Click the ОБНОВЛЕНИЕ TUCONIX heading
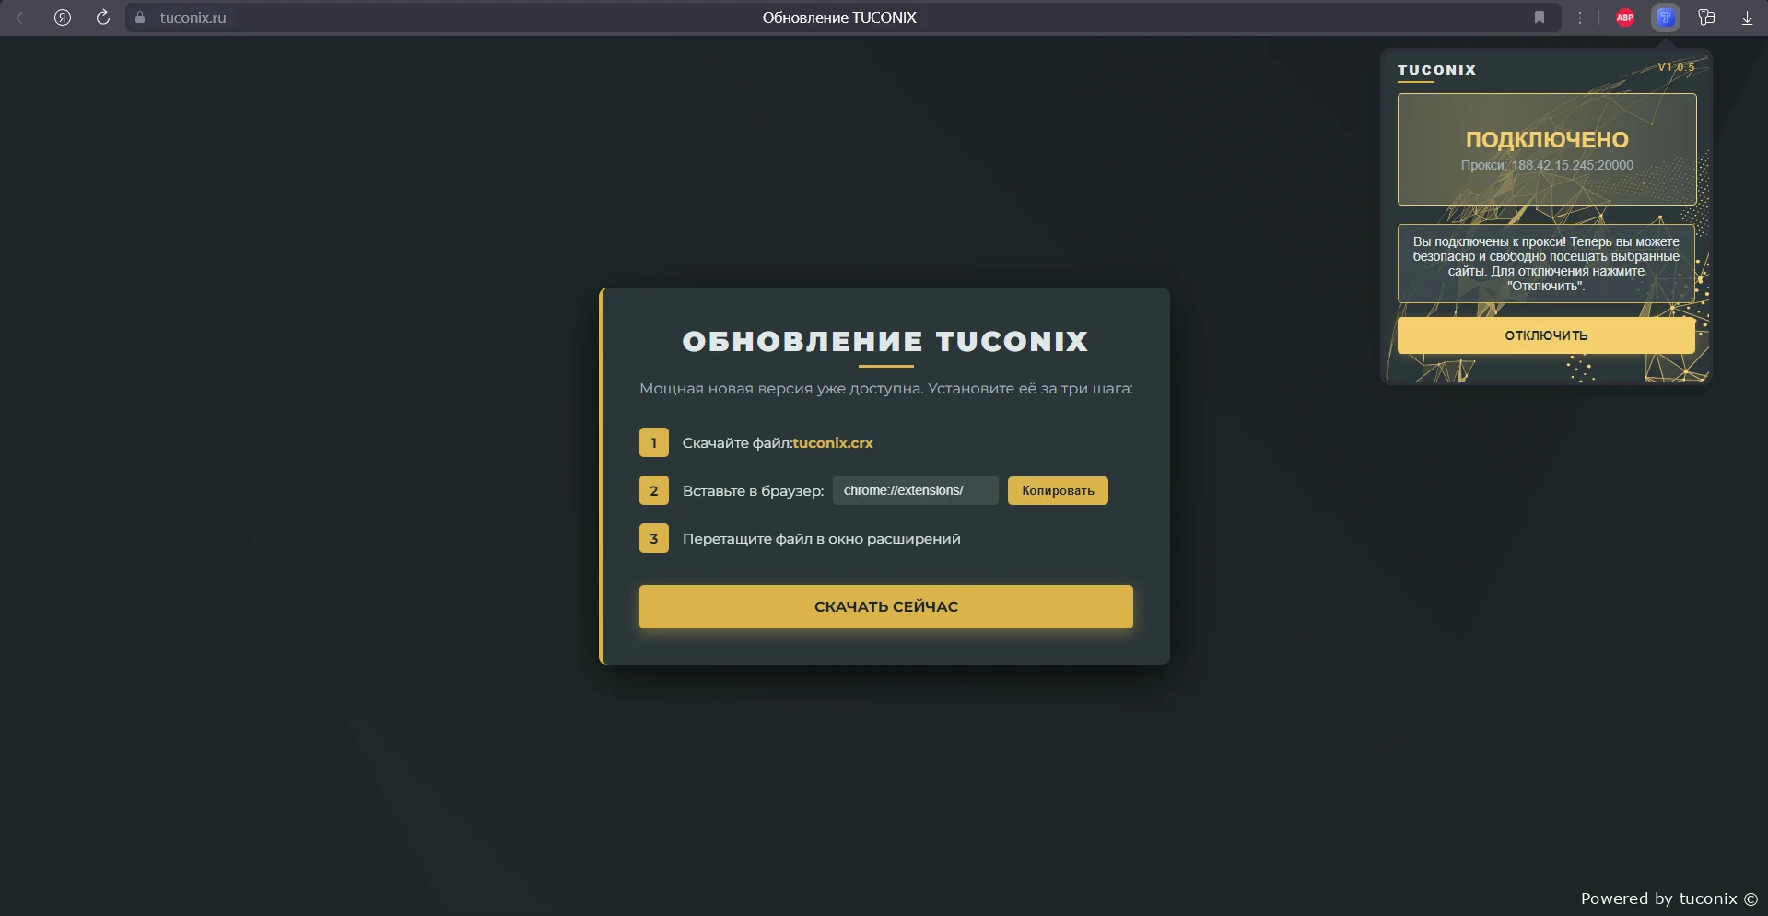 [885, 342]
